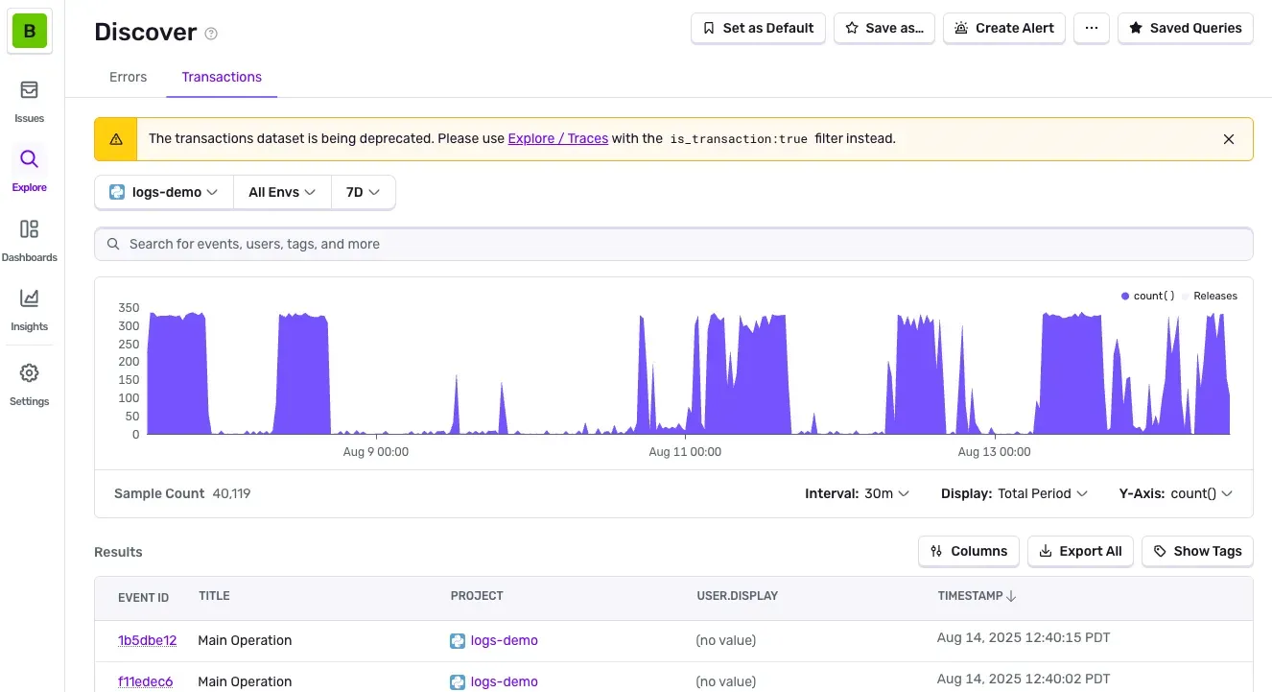Viewport: 1272px width, 692px height.
Task: Click timestamp Aug 14, 2025 12:40:02 PDT
Action: point(1024,679)
